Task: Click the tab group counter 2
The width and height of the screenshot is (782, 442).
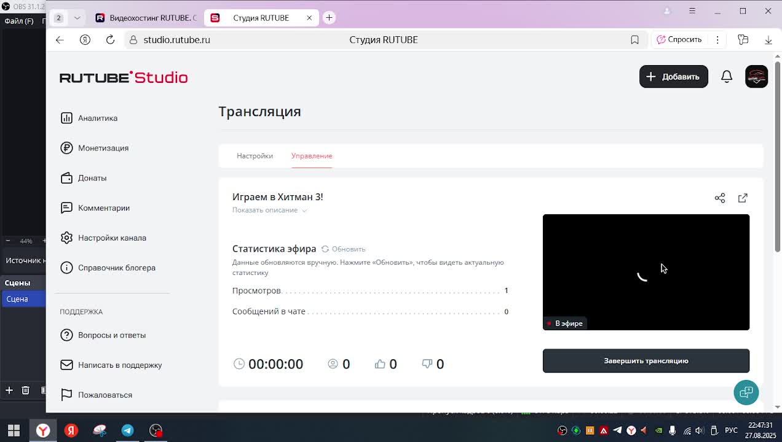Action: pos(58,18)
